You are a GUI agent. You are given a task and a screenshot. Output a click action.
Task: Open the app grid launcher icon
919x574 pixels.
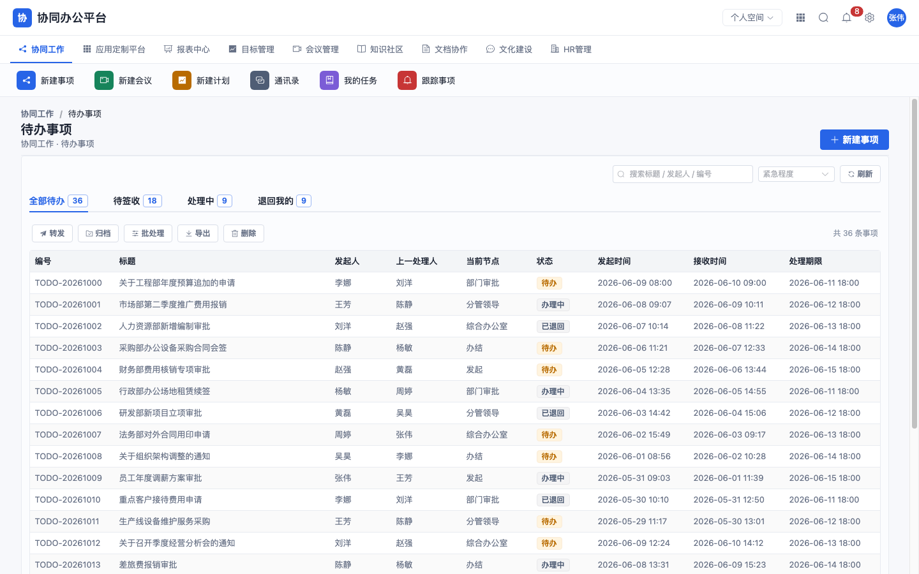(800, 18)
